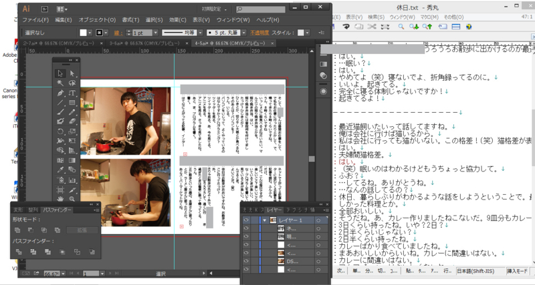Select the Perspective Grid tool
This screenshot has height=285, width=535.
(x=72, y=150)
